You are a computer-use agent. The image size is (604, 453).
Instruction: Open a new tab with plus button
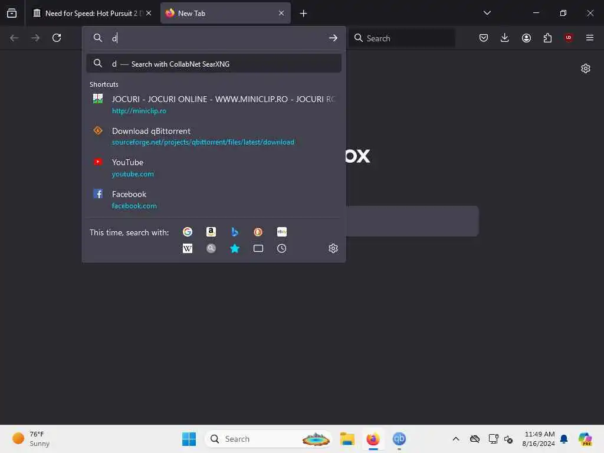coord(304,14)
